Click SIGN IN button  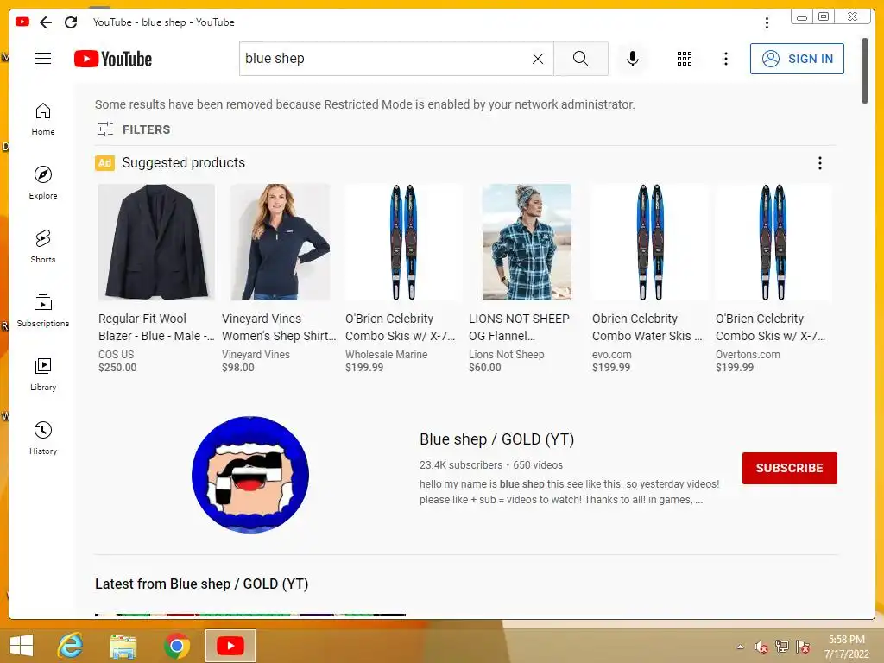pyautogui.click(x=797, y=59)
